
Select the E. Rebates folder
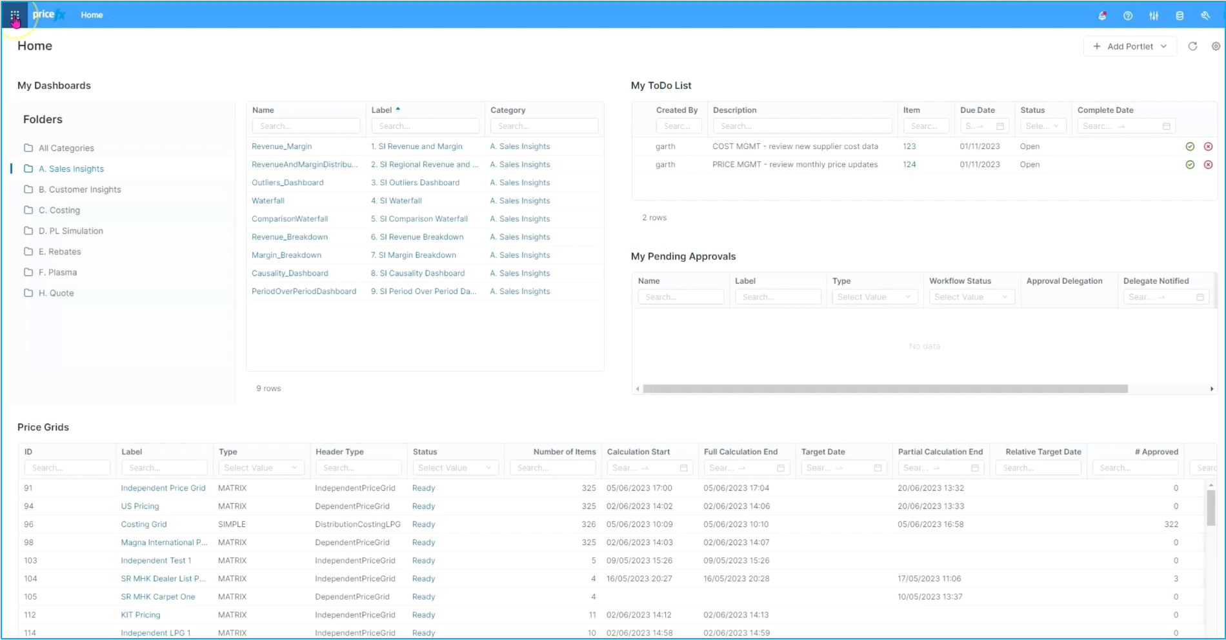point(59,252)
